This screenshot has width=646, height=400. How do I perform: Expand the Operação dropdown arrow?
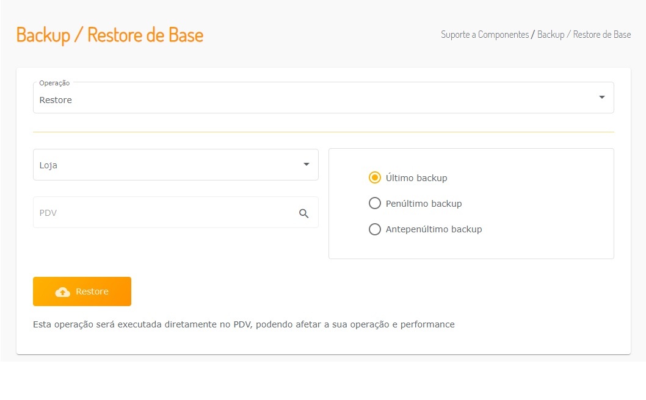[602, 98]
